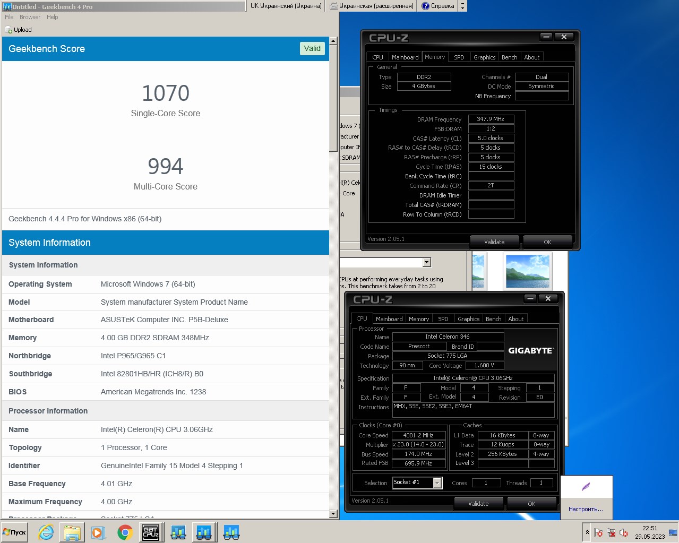Open Bench tab in the memory-timings CPU-Z window
Image resolution: width=679 pixels, height=543 pixels.
point(509,57)
